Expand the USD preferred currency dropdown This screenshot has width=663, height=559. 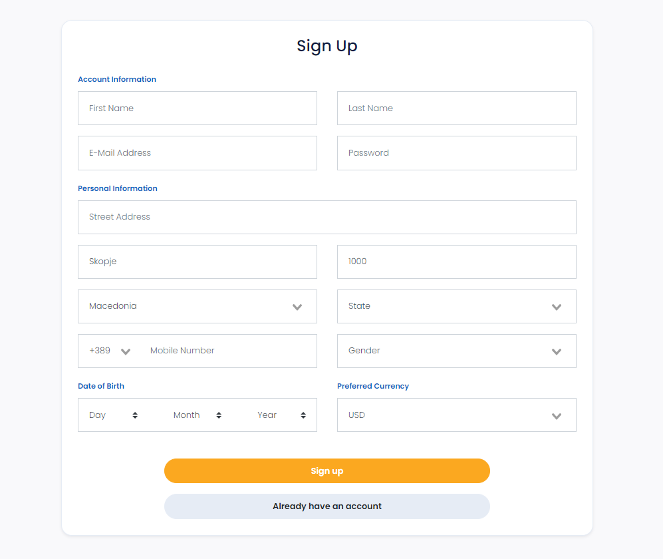tap(457, 415)
